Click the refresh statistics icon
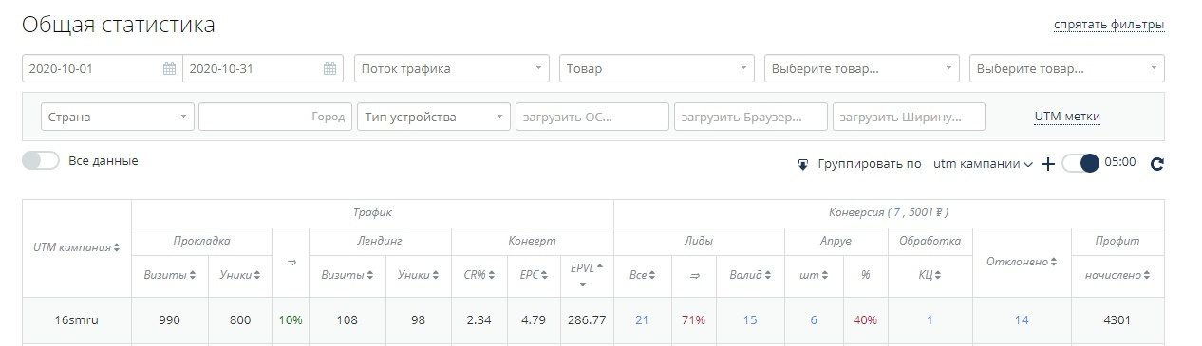 coord(1156,164)
